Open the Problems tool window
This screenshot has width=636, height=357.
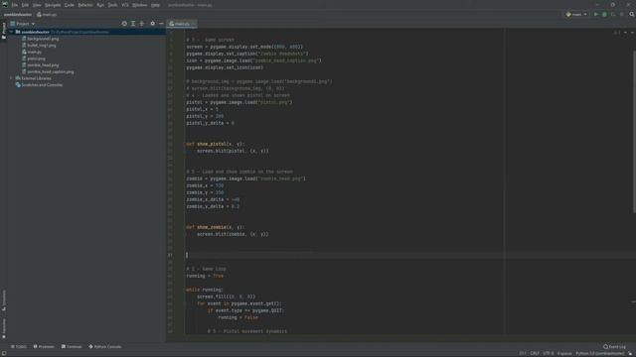click(44, 347)
